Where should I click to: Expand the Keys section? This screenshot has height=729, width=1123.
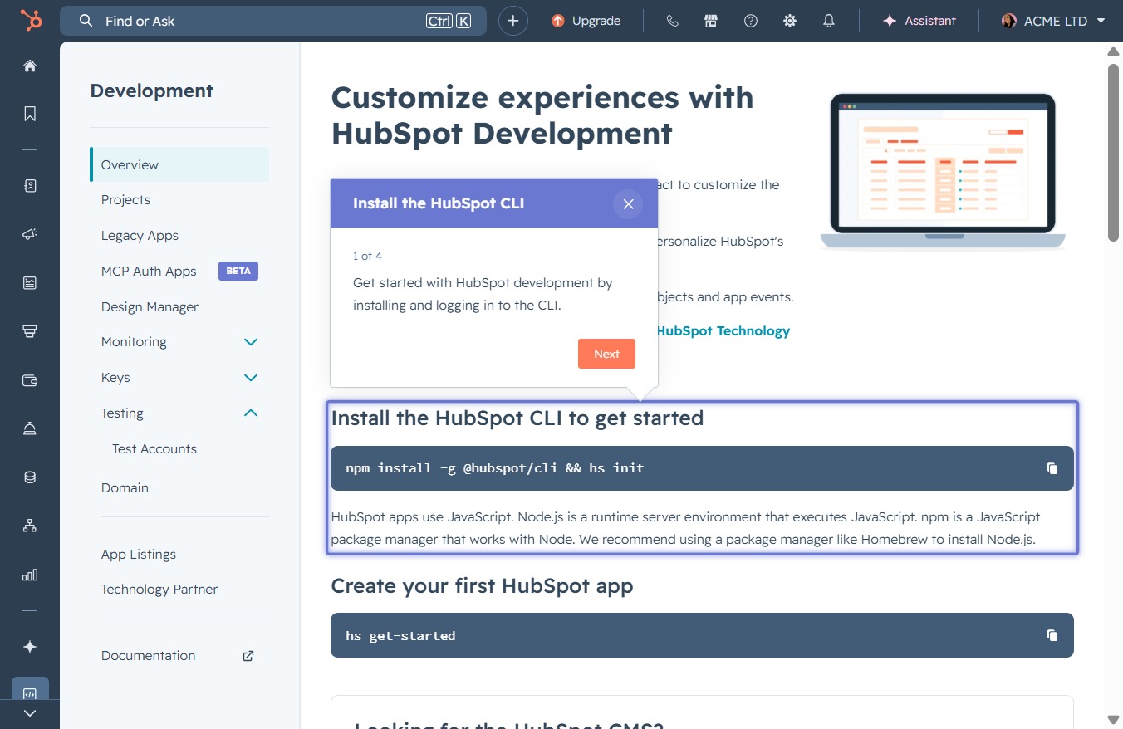pos(251,378)
